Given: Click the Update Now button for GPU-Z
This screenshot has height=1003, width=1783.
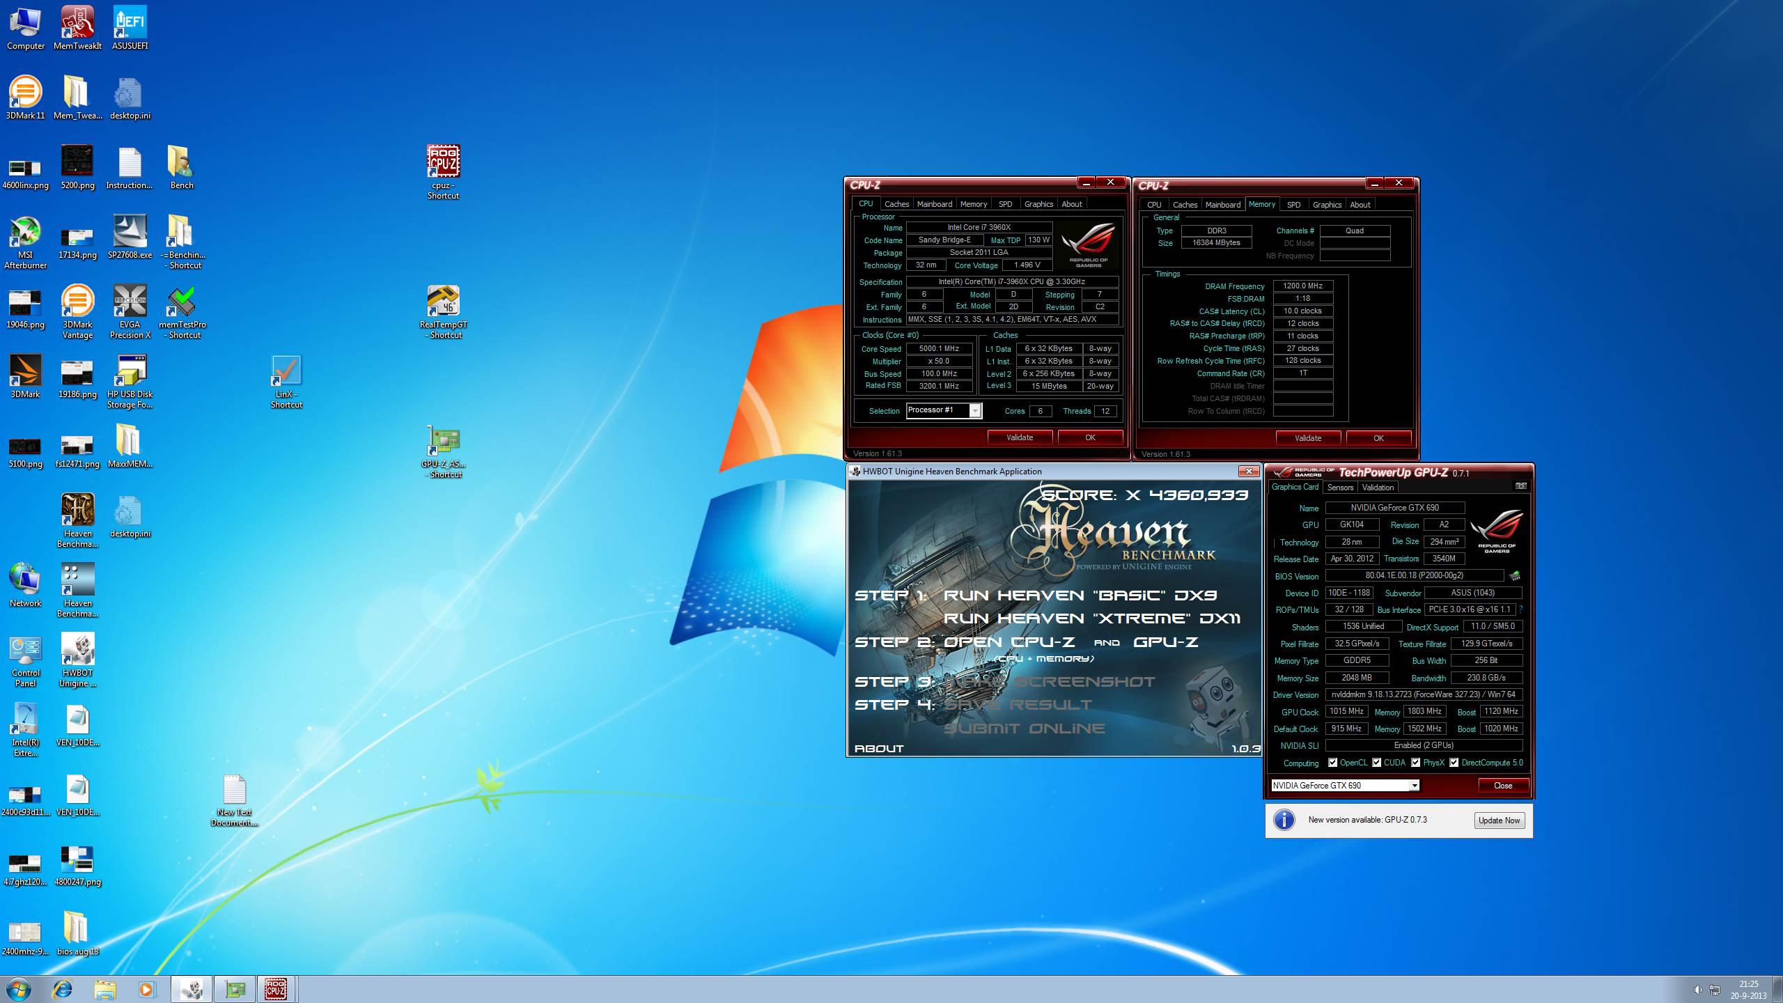Looking at the screenshot, I should 1499,821.
